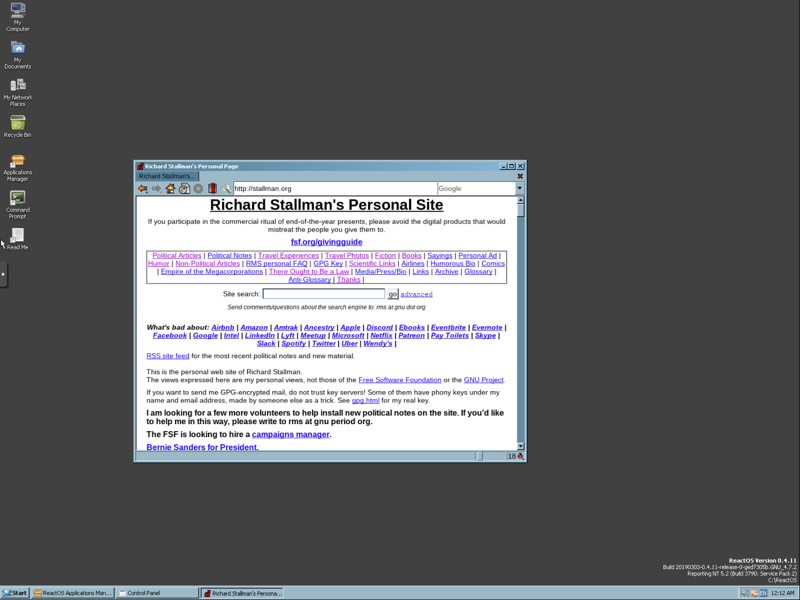Select the Richard Stallman's tab
This screenshot has height=600, width=800.
coord(167,176)
